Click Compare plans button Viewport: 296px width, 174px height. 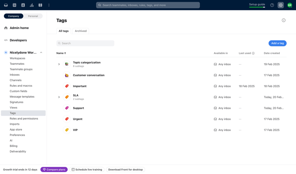[54, 170]
